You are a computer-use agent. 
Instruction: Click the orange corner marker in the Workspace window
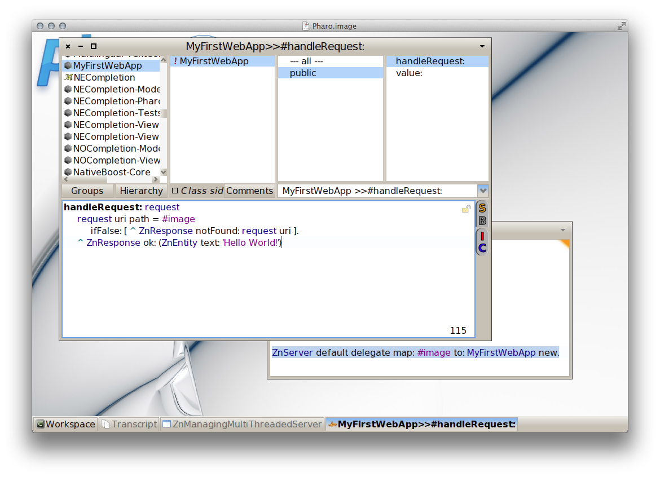564,244
